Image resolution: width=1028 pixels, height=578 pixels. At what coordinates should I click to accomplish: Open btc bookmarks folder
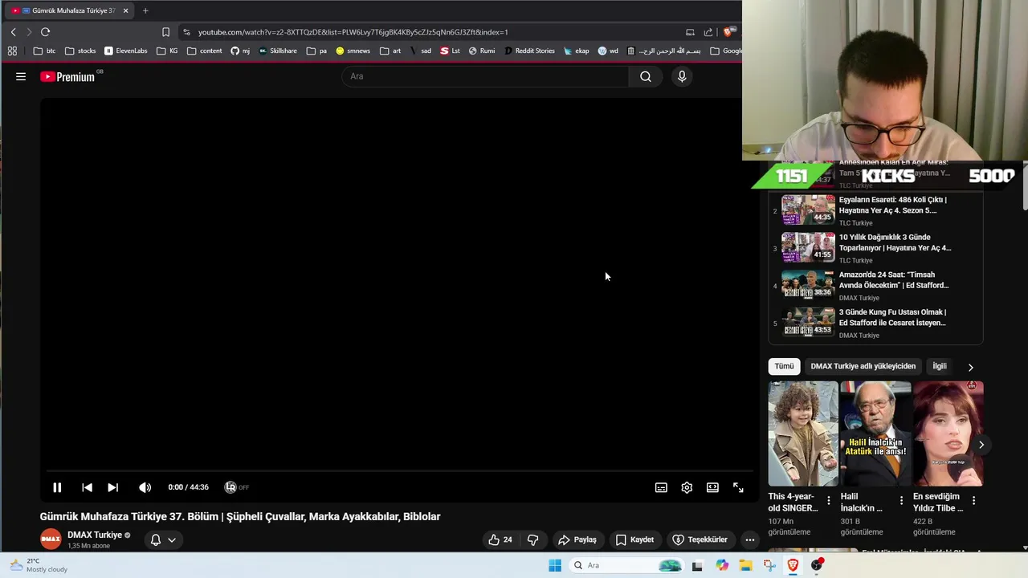point(44,51)
